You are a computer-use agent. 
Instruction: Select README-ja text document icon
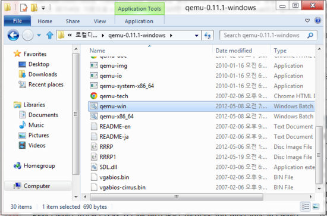[x=94, y=136]
